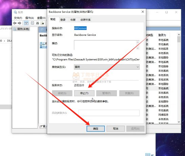185x156 pixels.
Task: Click the Backbone Service display name
Action: click(x=85, y=35)
